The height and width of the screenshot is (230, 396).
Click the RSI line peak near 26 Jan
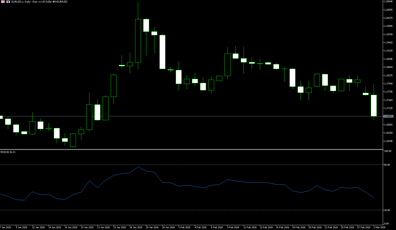tap(138, 167)
